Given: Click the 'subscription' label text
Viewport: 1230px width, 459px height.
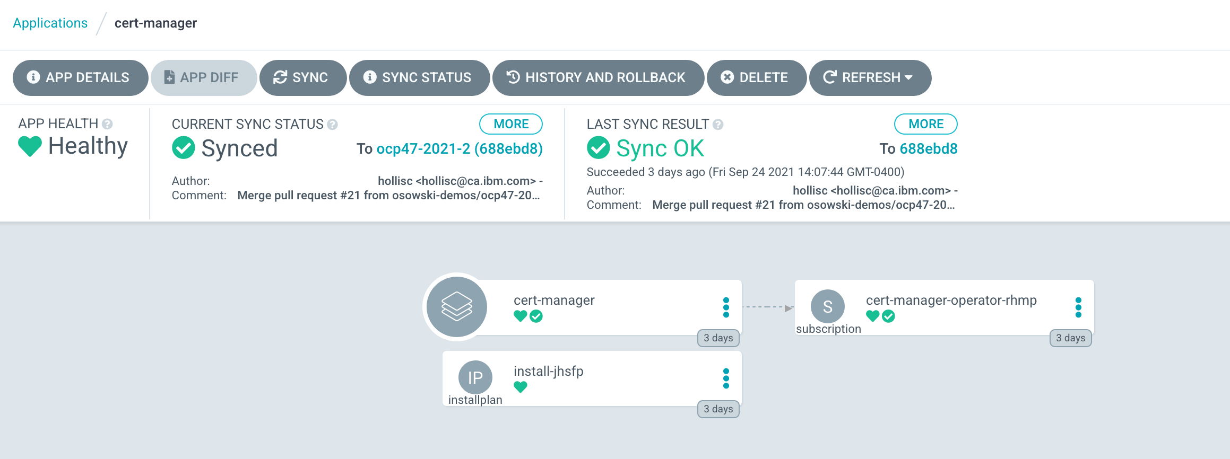Looking at the screenshot, I should pyautogui.click(x=828, y=329).
